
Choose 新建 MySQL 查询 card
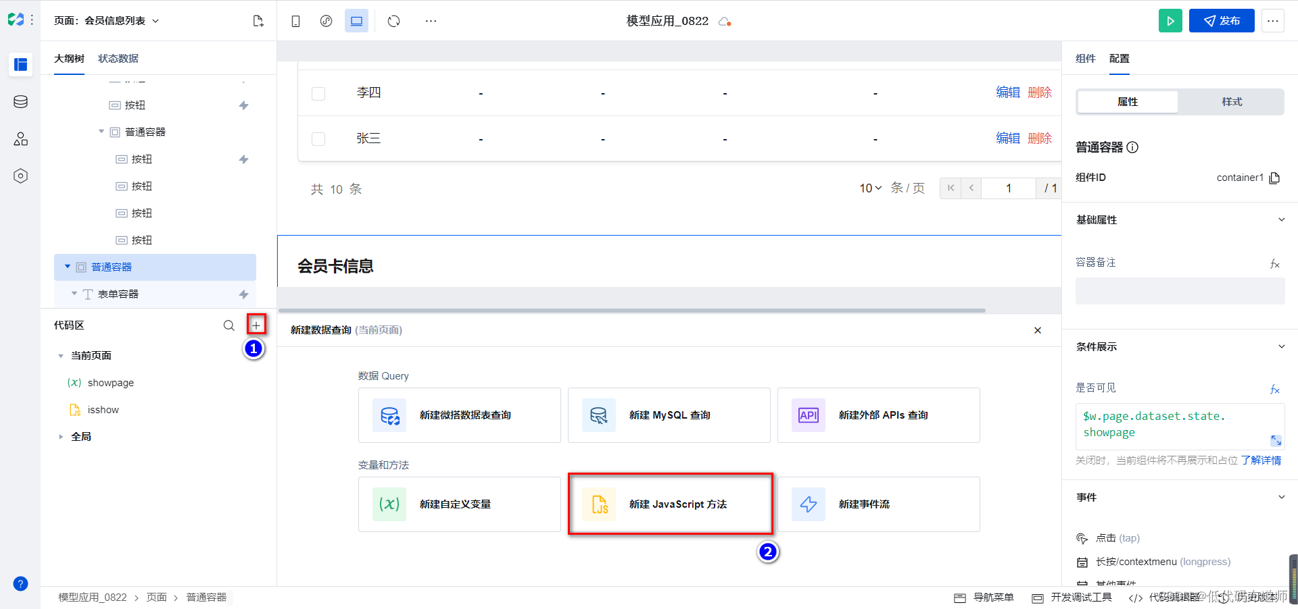click(x=669, y=415)
